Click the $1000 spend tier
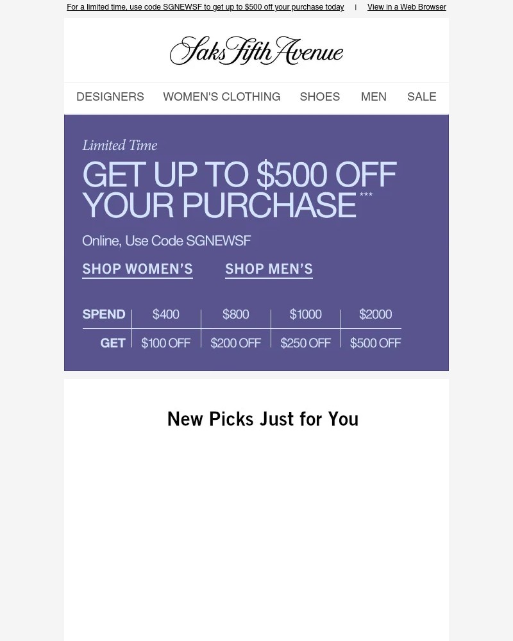The height and width of the screenshot is (641, 513). pos(305,314)
